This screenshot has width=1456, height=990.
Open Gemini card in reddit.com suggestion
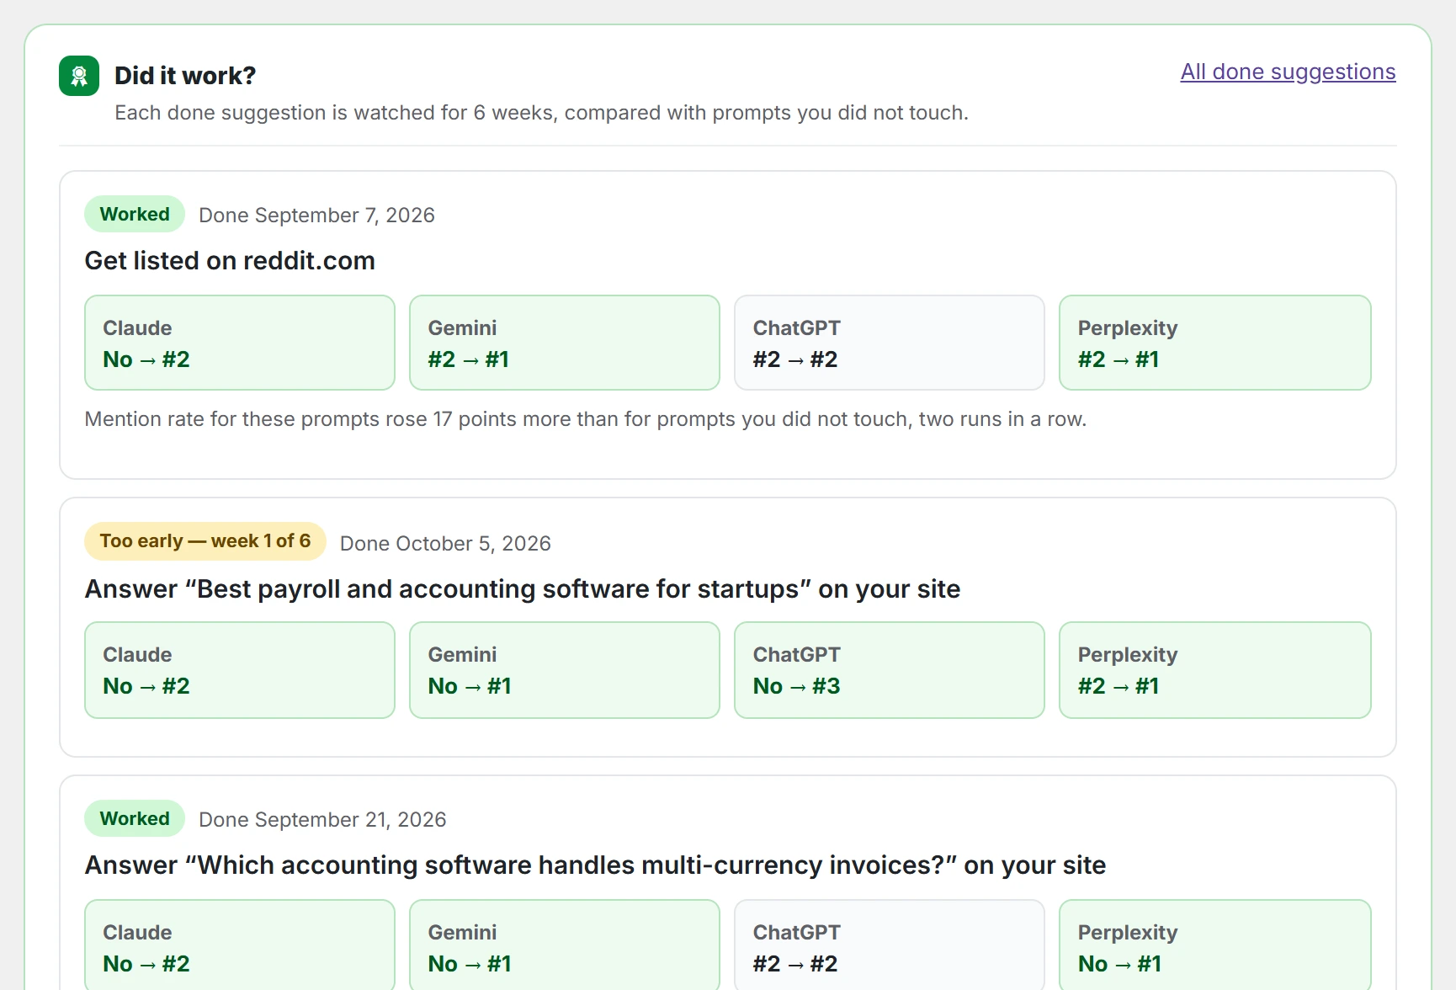coord(565,343)
